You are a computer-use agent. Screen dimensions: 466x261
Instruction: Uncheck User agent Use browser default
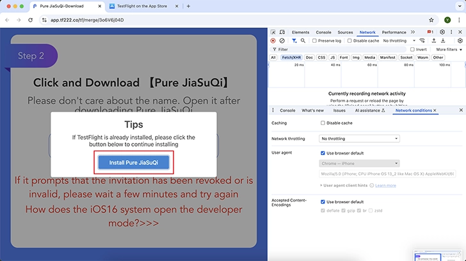tap(323, 153)
